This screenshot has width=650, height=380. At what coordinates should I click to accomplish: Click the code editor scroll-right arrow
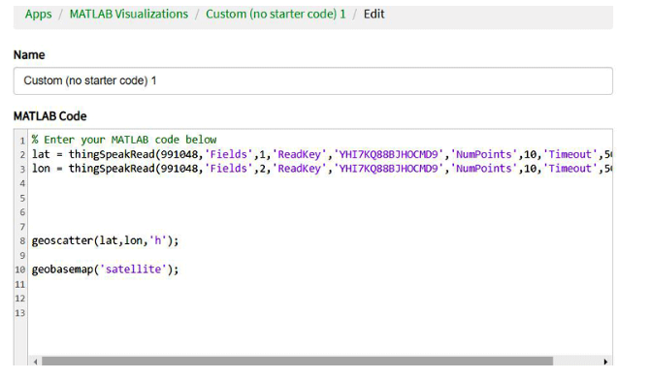point(605,362)
